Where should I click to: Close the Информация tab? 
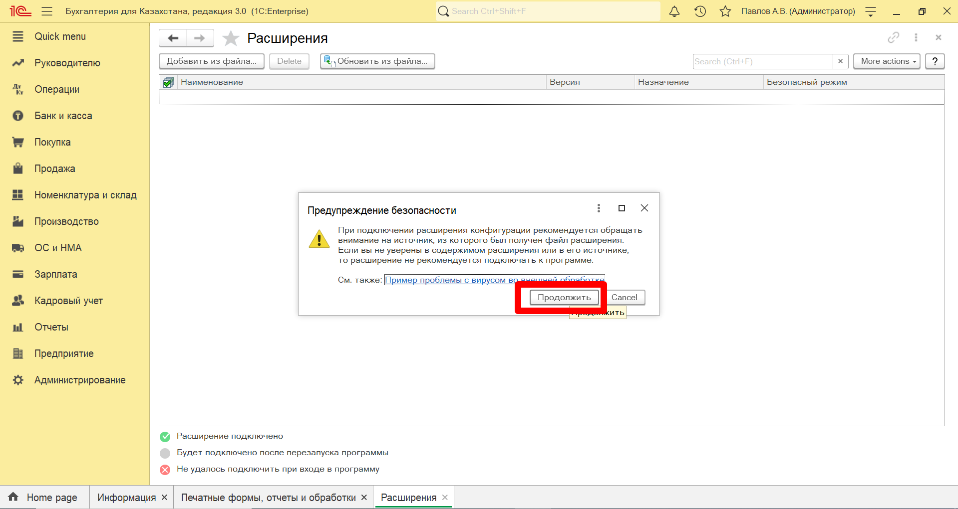[165, 498]
